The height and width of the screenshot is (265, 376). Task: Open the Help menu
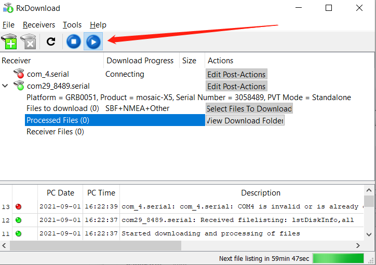point(98,25)
